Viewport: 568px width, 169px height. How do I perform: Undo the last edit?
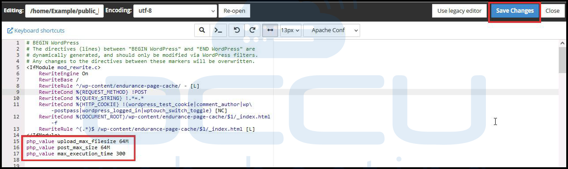click(237, 30)
